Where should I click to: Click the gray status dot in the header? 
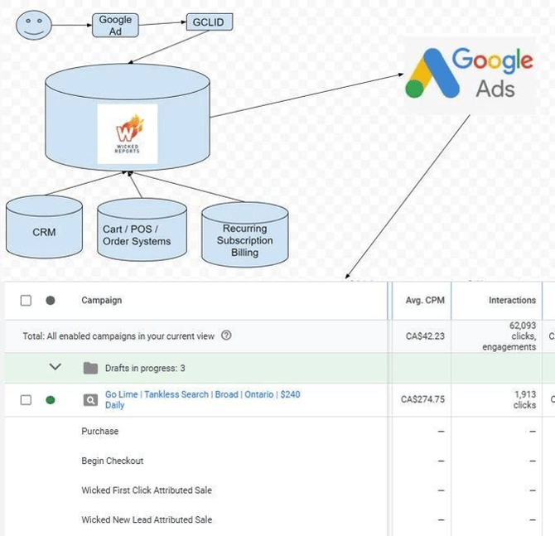tap(51, 301)
